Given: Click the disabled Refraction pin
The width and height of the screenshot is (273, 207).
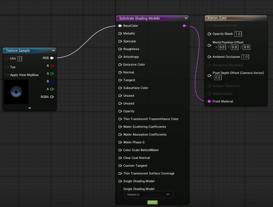Looking at the screenshot, I should click(x=209, y=65).
